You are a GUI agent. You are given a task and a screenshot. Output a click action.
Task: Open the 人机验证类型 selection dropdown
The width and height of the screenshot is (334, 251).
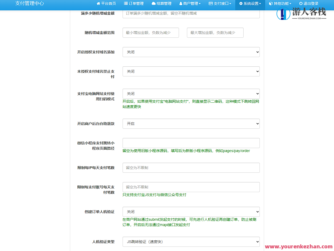click(x=191, y=241)
